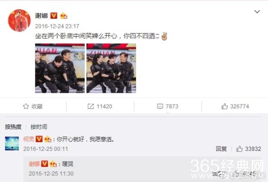Like 何炅's comment showing 33932
The width and height of the screenshot is (268, 182).
point(248,149)
